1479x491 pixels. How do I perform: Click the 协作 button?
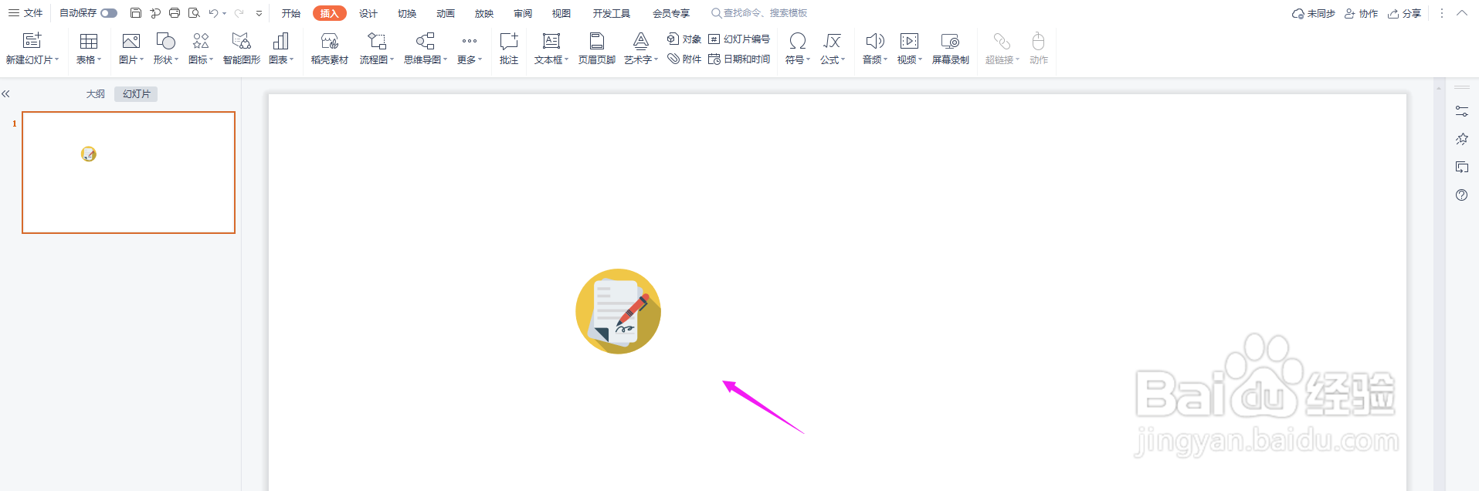click(1362, 14)
